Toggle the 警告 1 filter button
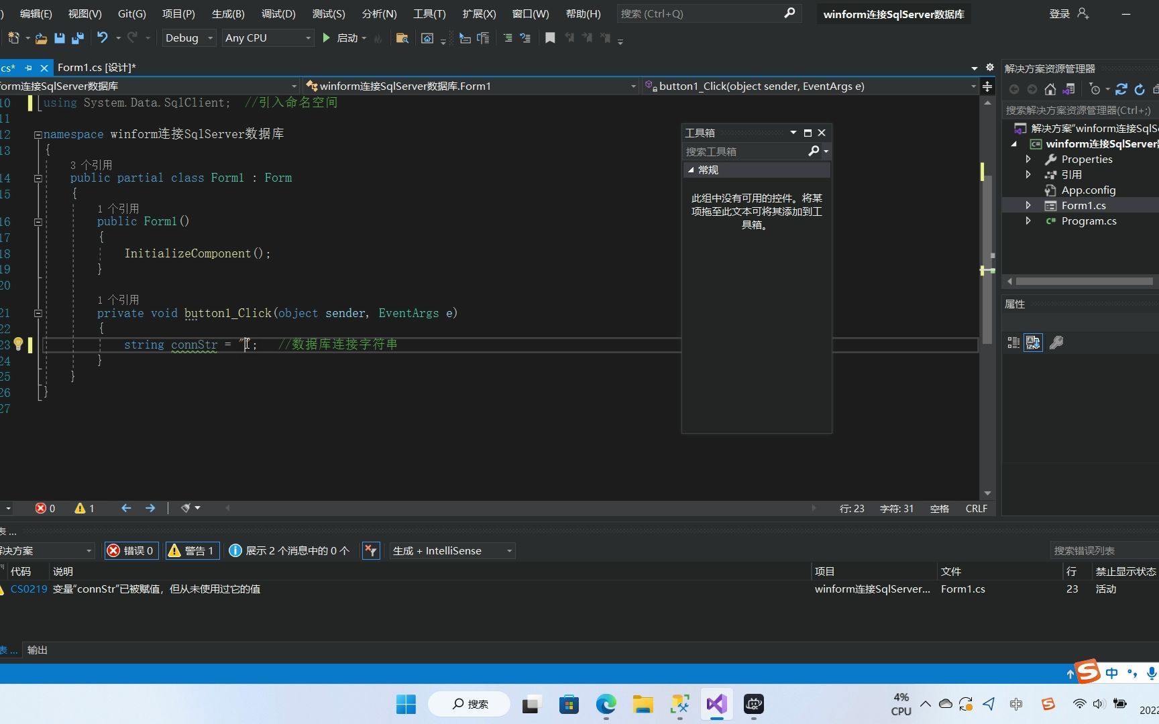1159x724 pixels. click(x=192, y=550)
